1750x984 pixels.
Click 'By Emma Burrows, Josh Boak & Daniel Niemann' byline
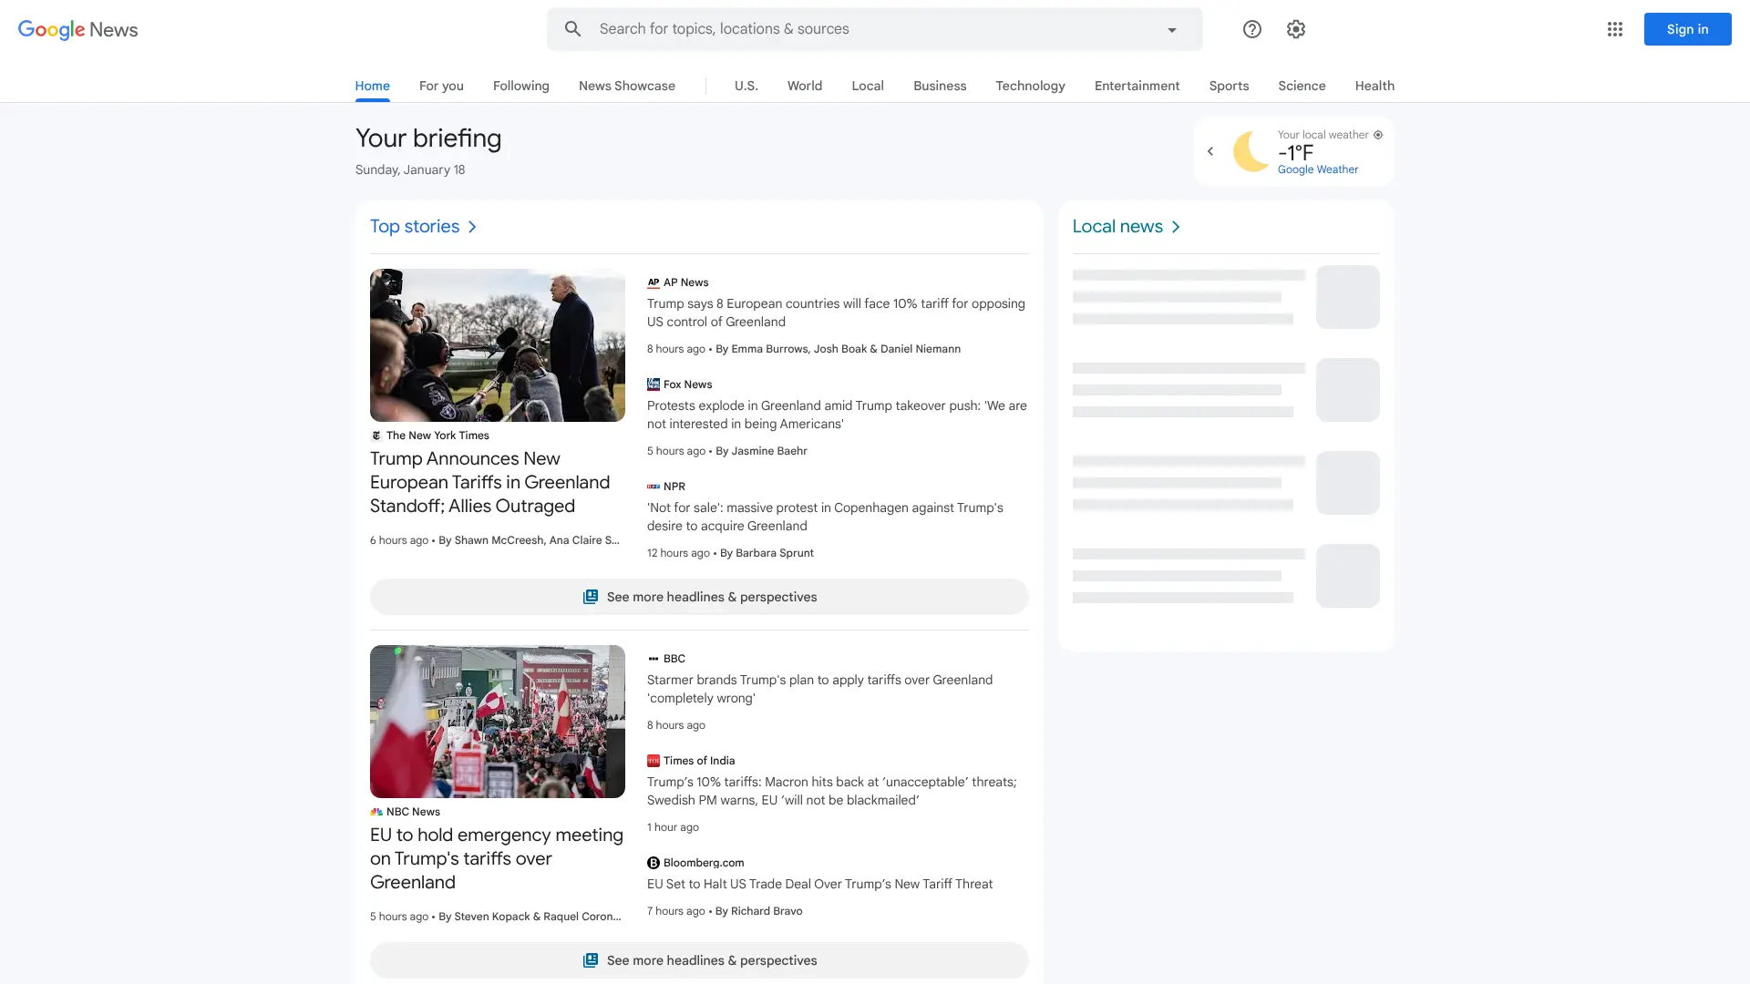pos(838,349)
